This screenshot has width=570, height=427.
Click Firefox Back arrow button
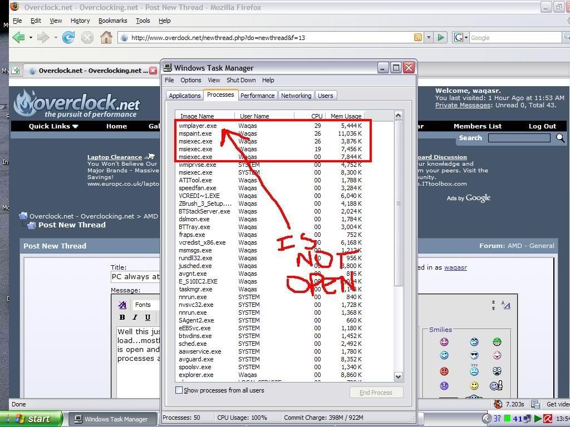click(18, 37)
